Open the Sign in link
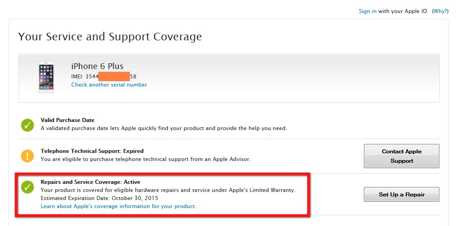 click(x=367, y=11)
